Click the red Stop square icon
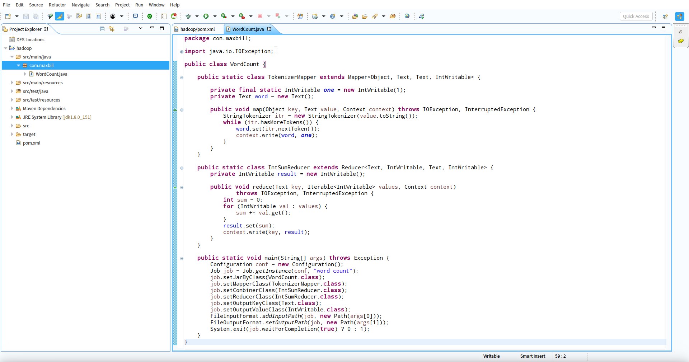The height and width of the screenshot is (362, 689). pos(260,16)
